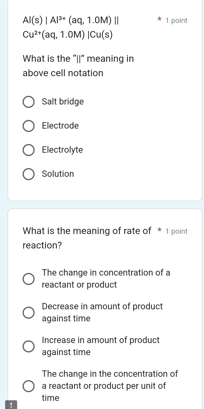
Task: Choose the 'Decrease in amount of product' radio
Action: pos(29,313)
